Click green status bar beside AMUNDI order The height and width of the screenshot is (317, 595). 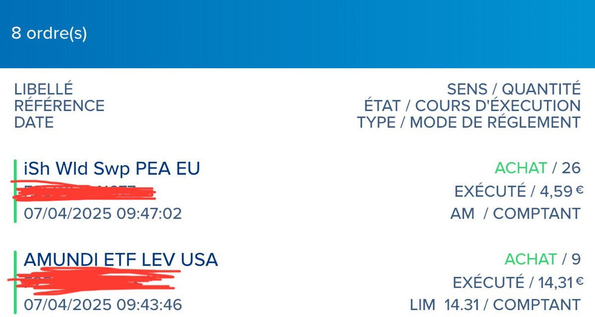pyautogui.click(x=15, y=282)
